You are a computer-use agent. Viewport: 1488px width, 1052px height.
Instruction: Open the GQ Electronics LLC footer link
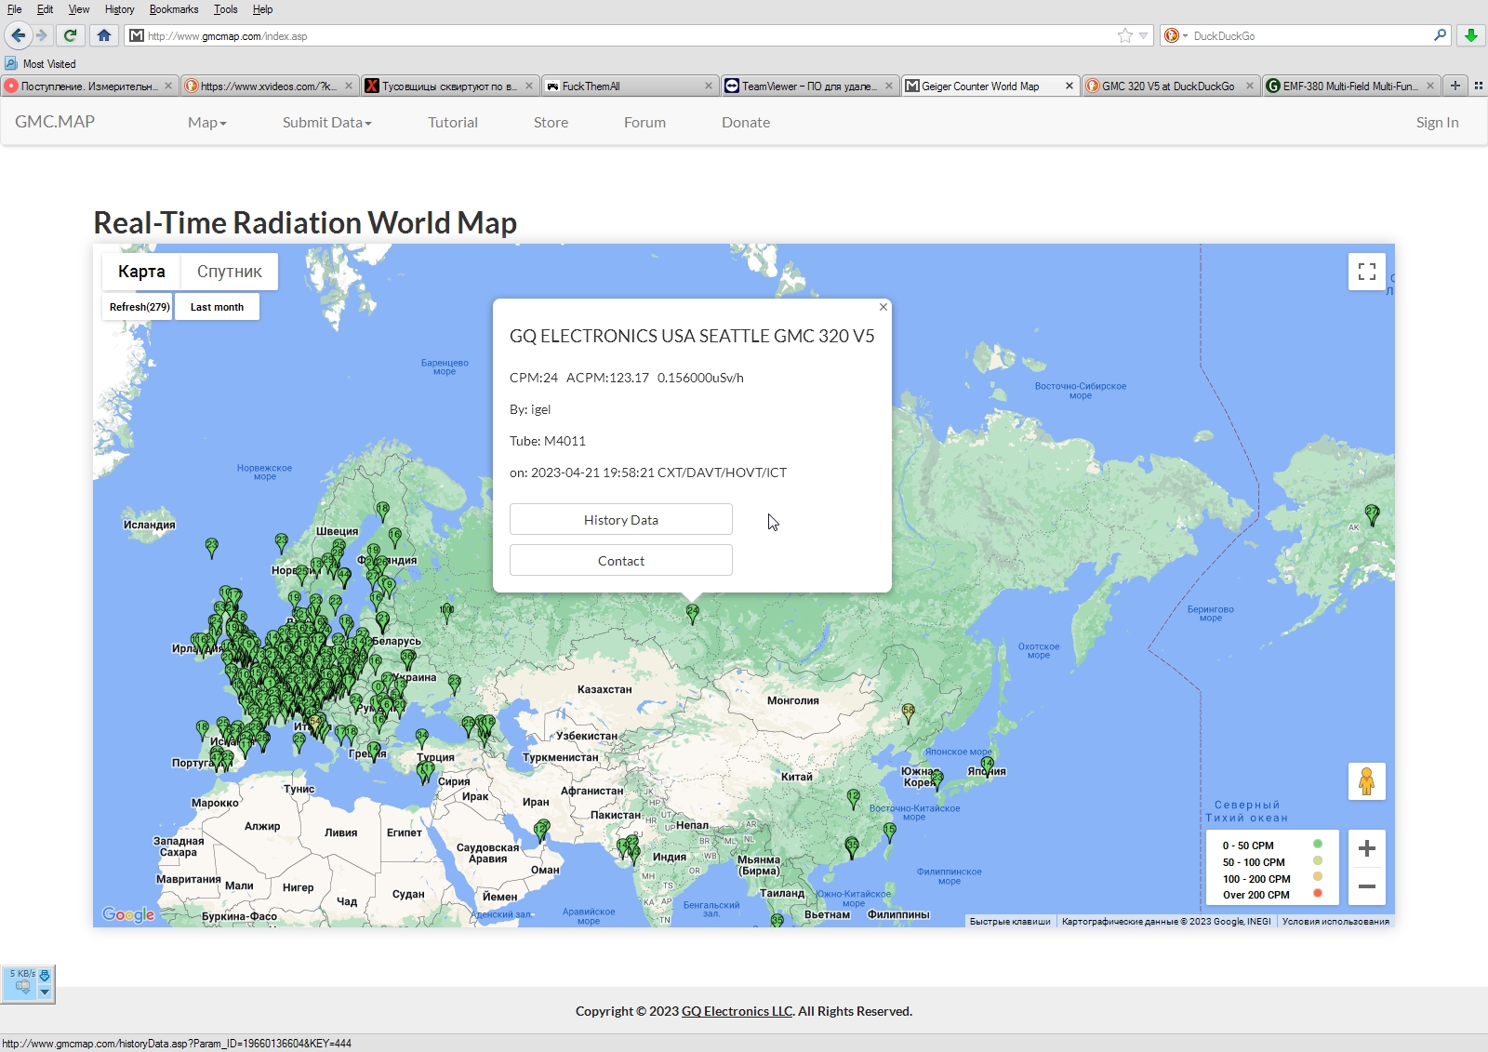(x=737, y=1011)
